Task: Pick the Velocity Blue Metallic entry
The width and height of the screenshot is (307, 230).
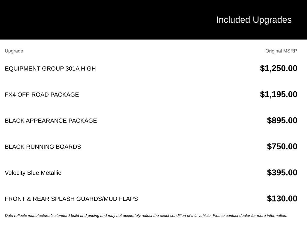Action: click(x=33, y=173)
